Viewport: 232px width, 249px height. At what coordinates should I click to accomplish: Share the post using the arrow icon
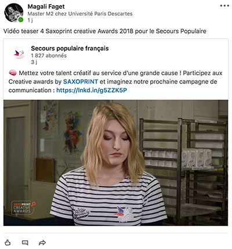(42, 243)
